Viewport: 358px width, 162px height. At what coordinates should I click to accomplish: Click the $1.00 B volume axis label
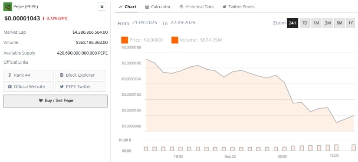[125, 140]
